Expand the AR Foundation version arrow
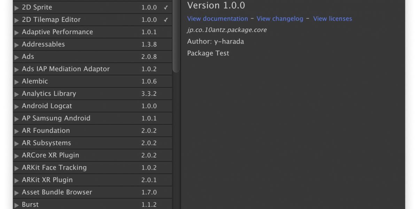This screenshot has height=209, width=418. (x=16, y=131)
